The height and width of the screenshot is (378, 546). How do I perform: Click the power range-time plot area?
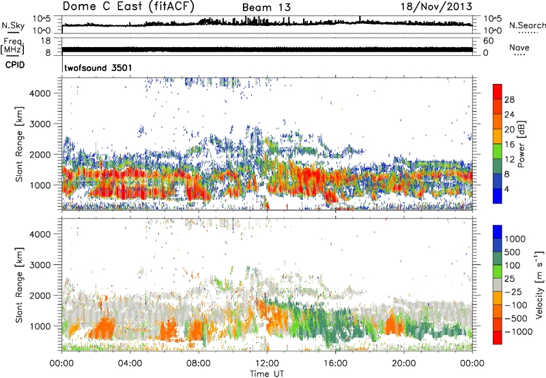pyautogui.click(x=267, y=144)
